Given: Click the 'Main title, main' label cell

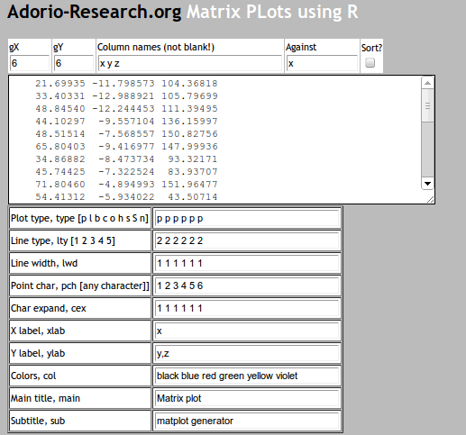Looking at the screenshot, I should (x=80, y=398).
